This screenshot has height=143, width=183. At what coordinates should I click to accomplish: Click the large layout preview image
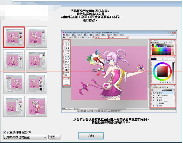[119, 72]
